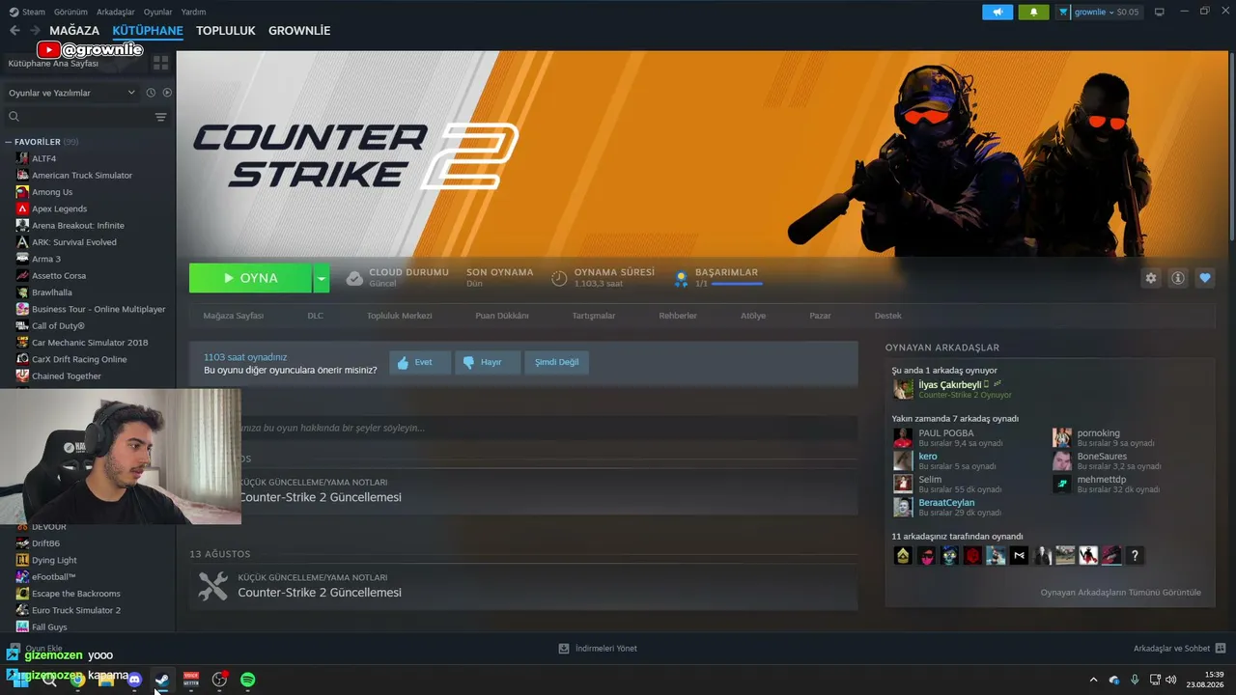Go back with the navigation arrow
1236x695 pixels.
(14, 31)
